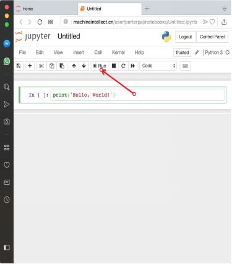The width and height of the screenshot is (232, 264).
Task: Click the Jupyter logo
Action: point(33,37)
